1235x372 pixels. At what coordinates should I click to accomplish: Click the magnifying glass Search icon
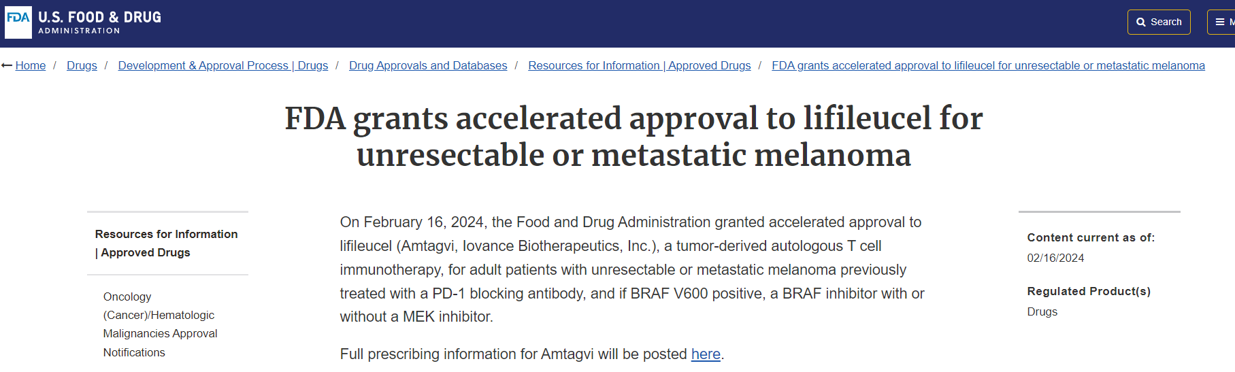pos(1141,22)
